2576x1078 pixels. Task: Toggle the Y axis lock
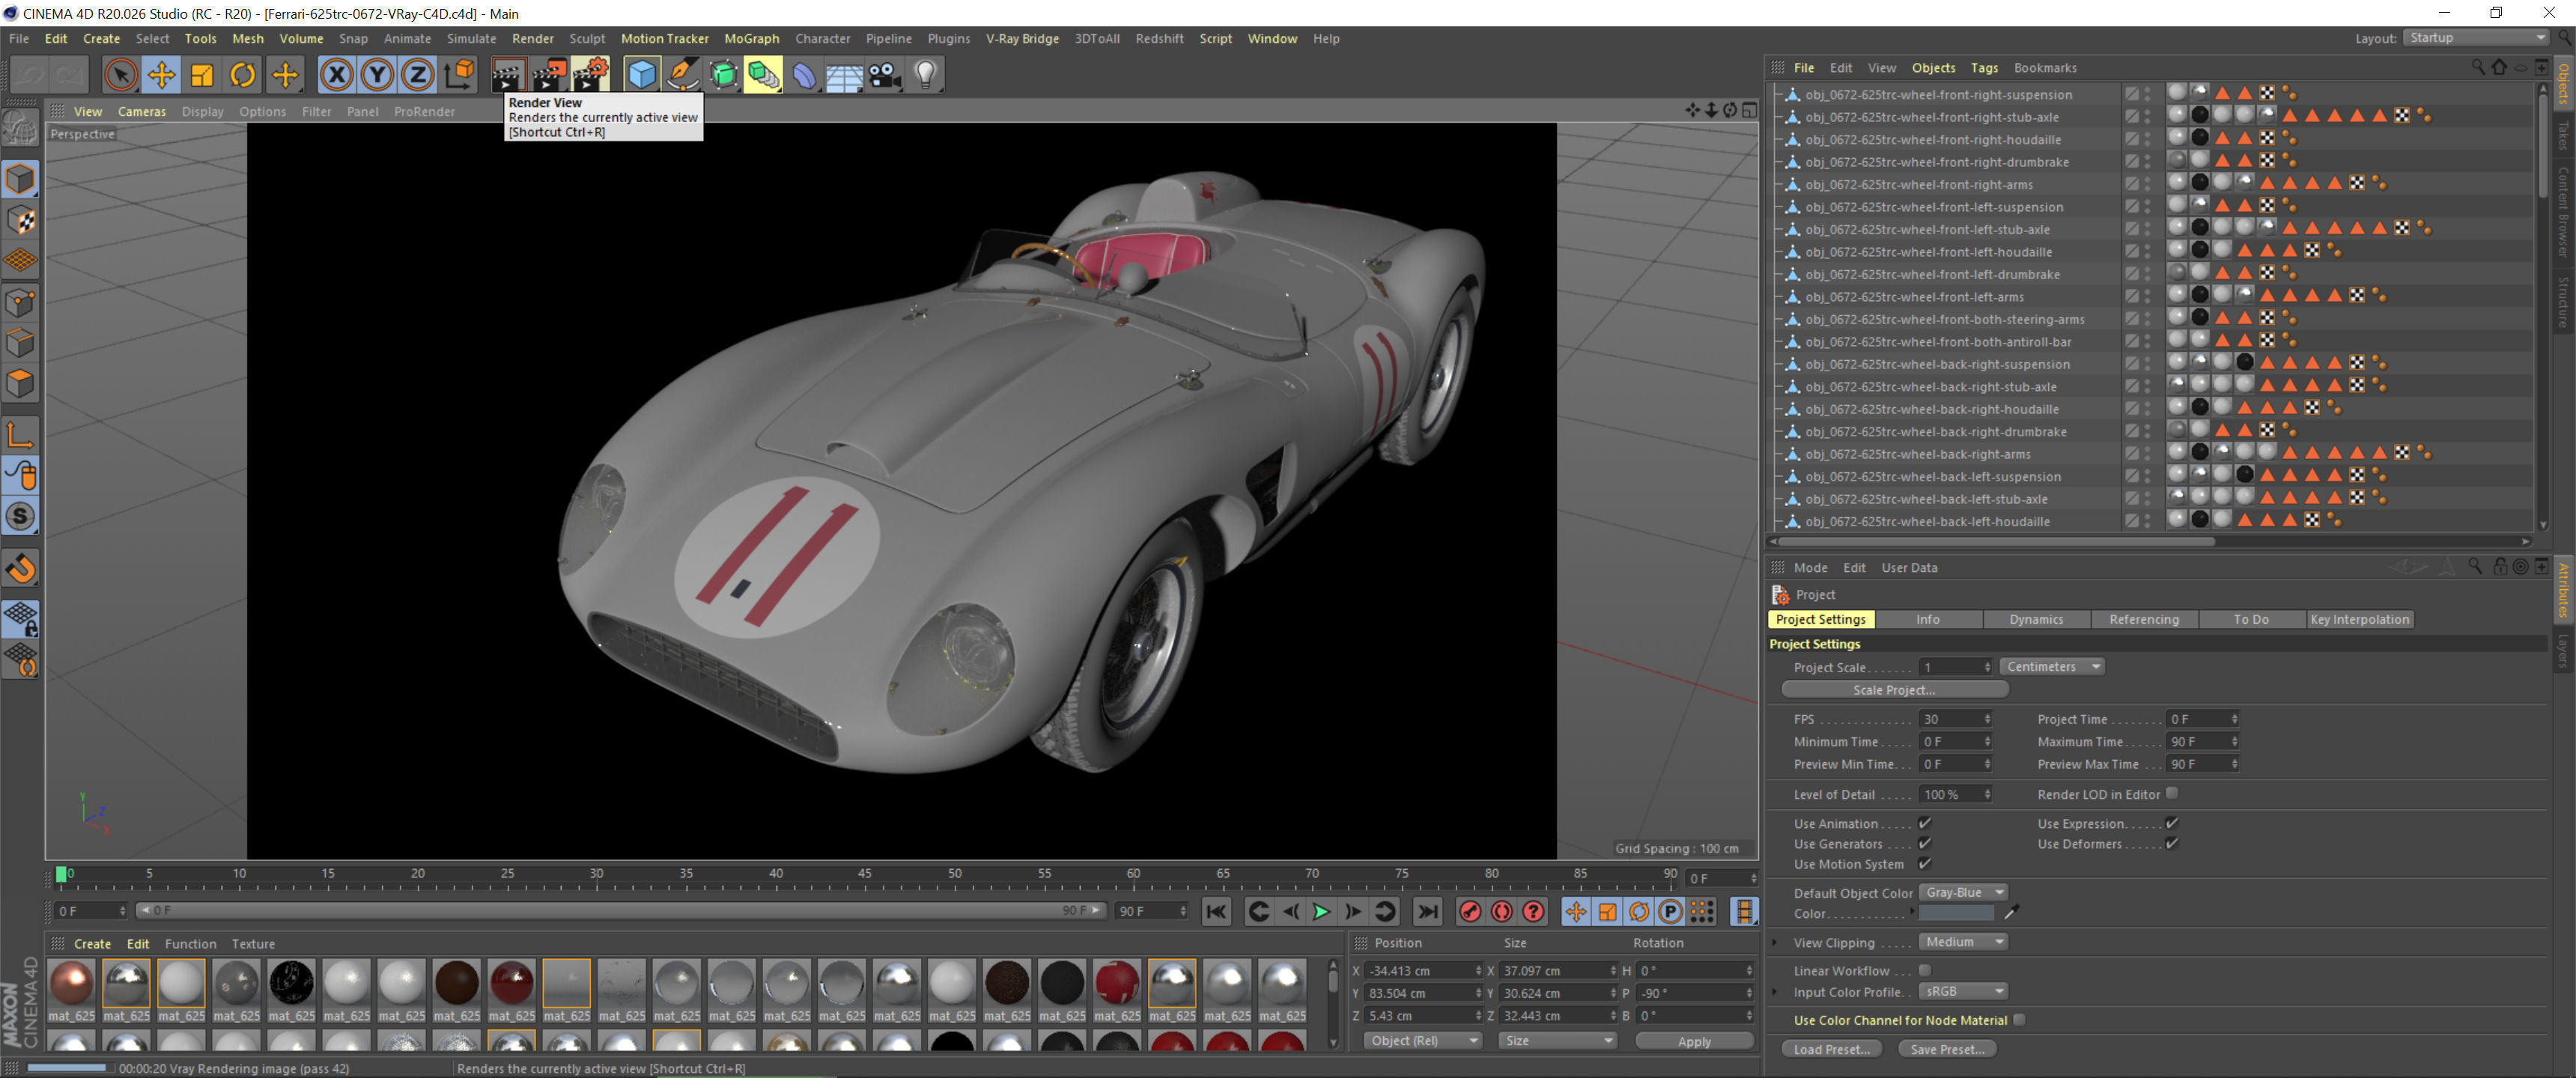click(x=377, y=75)
